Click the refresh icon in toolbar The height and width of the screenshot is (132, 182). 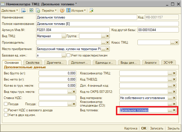tap(31, 10)
